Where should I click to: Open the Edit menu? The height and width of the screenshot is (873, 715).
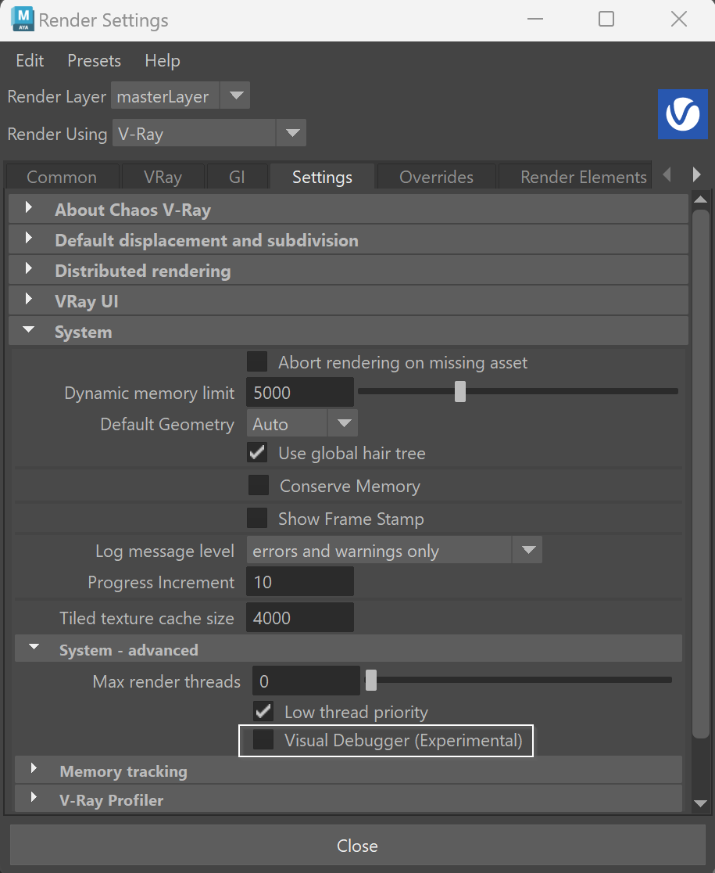[x=30, y=60]
